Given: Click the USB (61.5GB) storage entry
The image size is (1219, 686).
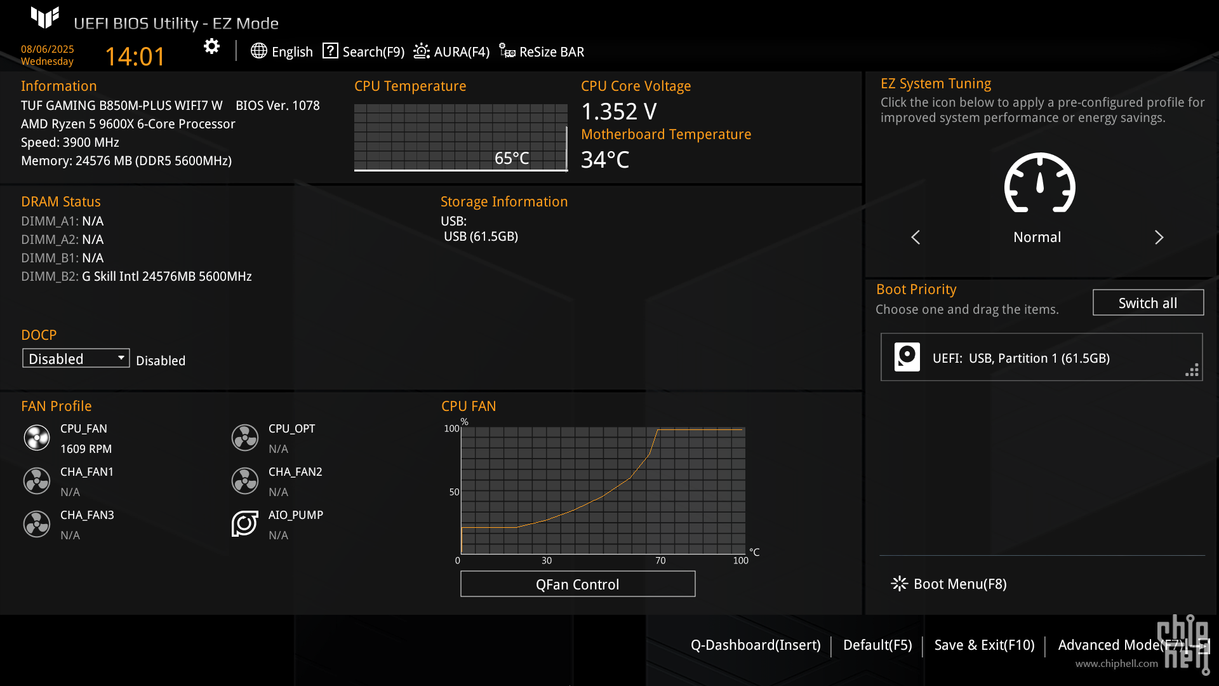Looking at the screenshot, I should 481,237.
